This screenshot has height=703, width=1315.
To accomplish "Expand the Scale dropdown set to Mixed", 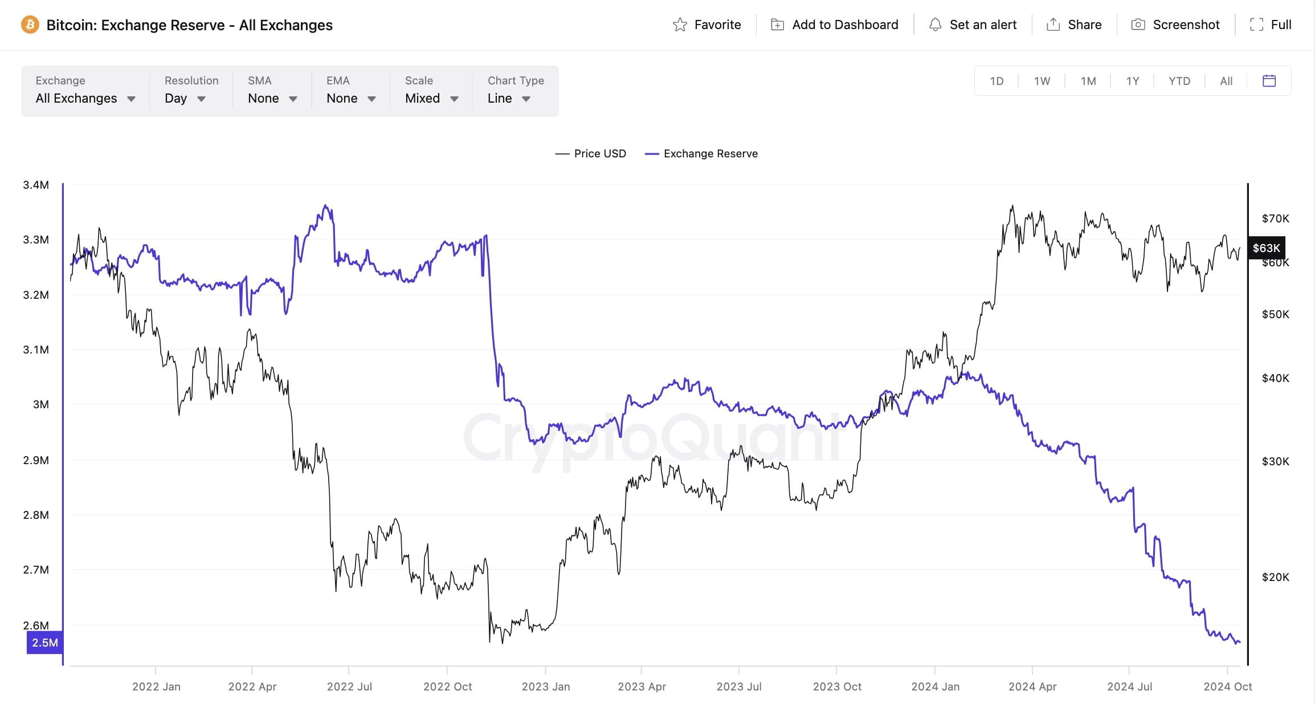I will click(431, 98).
